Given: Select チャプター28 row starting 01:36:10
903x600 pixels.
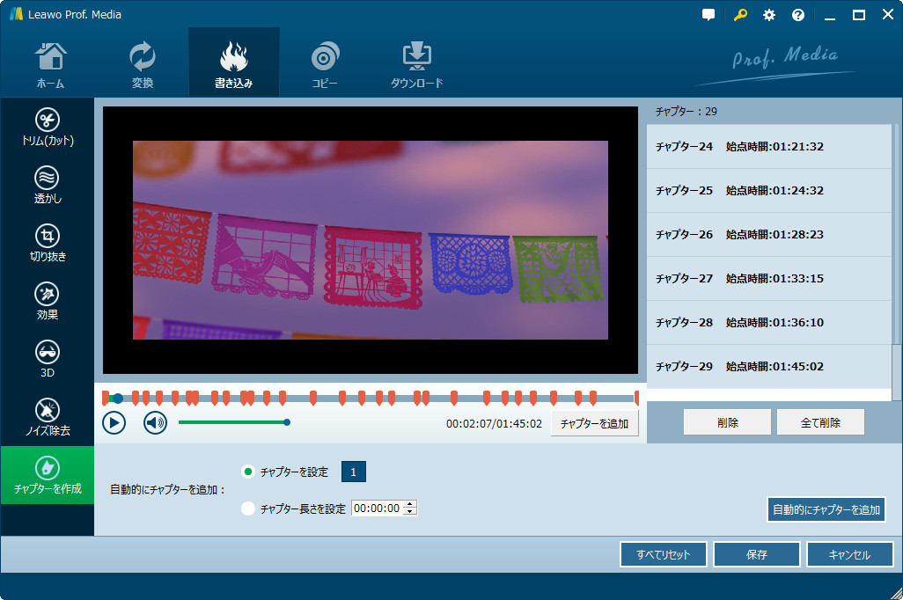Looking at the screenshot, I should point(769,323).
